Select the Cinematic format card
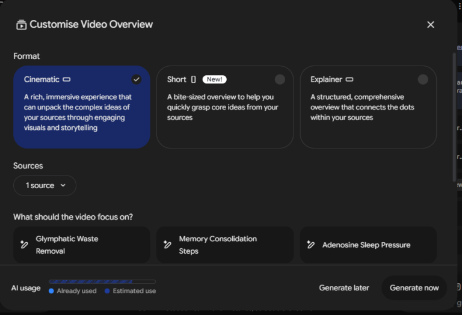462x315 pixels. point(82,107)
